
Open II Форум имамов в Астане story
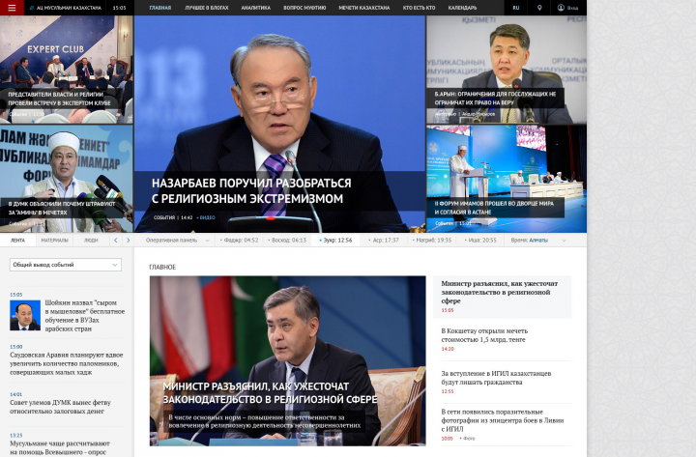coord(507,179)
